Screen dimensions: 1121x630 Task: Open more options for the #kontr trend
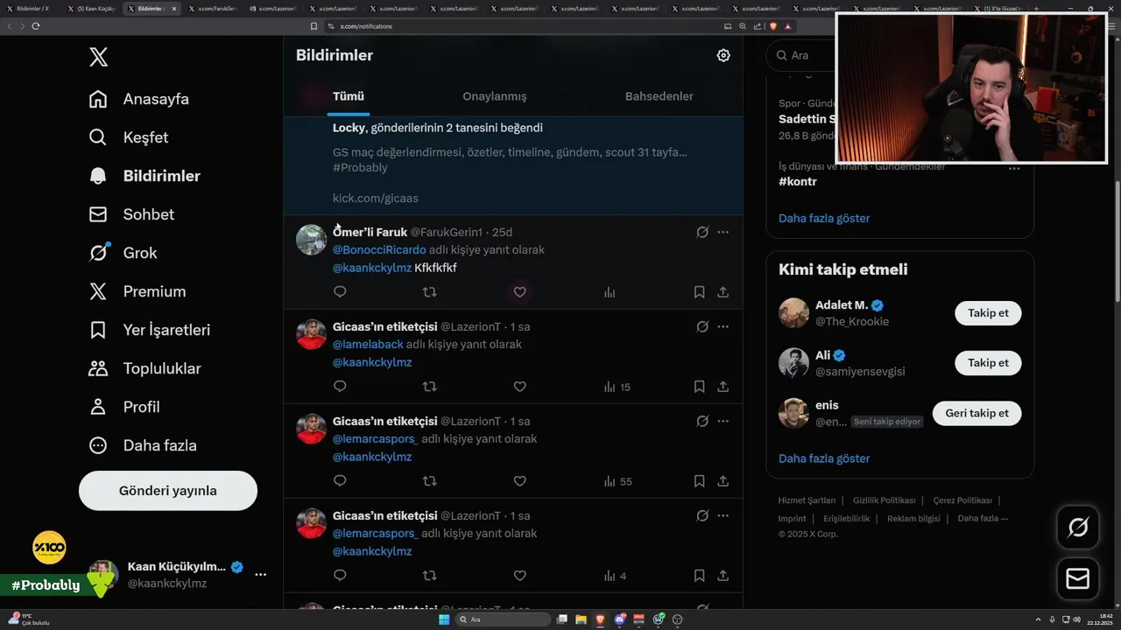click(x=1014, y=168)
